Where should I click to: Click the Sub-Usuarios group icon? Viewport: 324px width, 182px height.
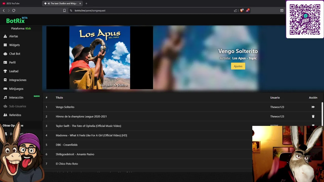coord(5,106)
